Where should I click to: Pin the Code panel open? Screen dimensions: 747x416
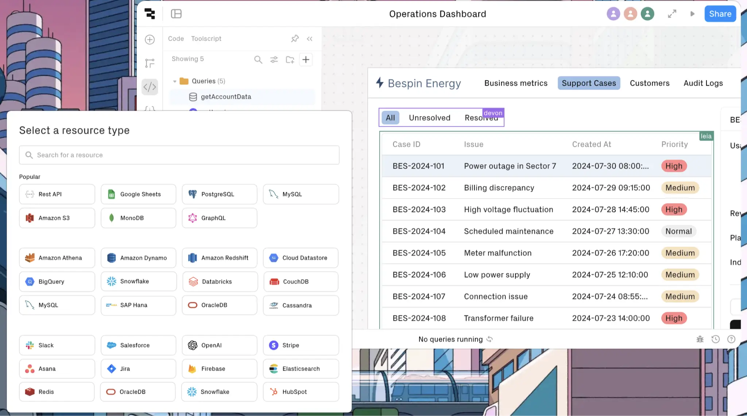pyautogui.click(x=295, y=38)
